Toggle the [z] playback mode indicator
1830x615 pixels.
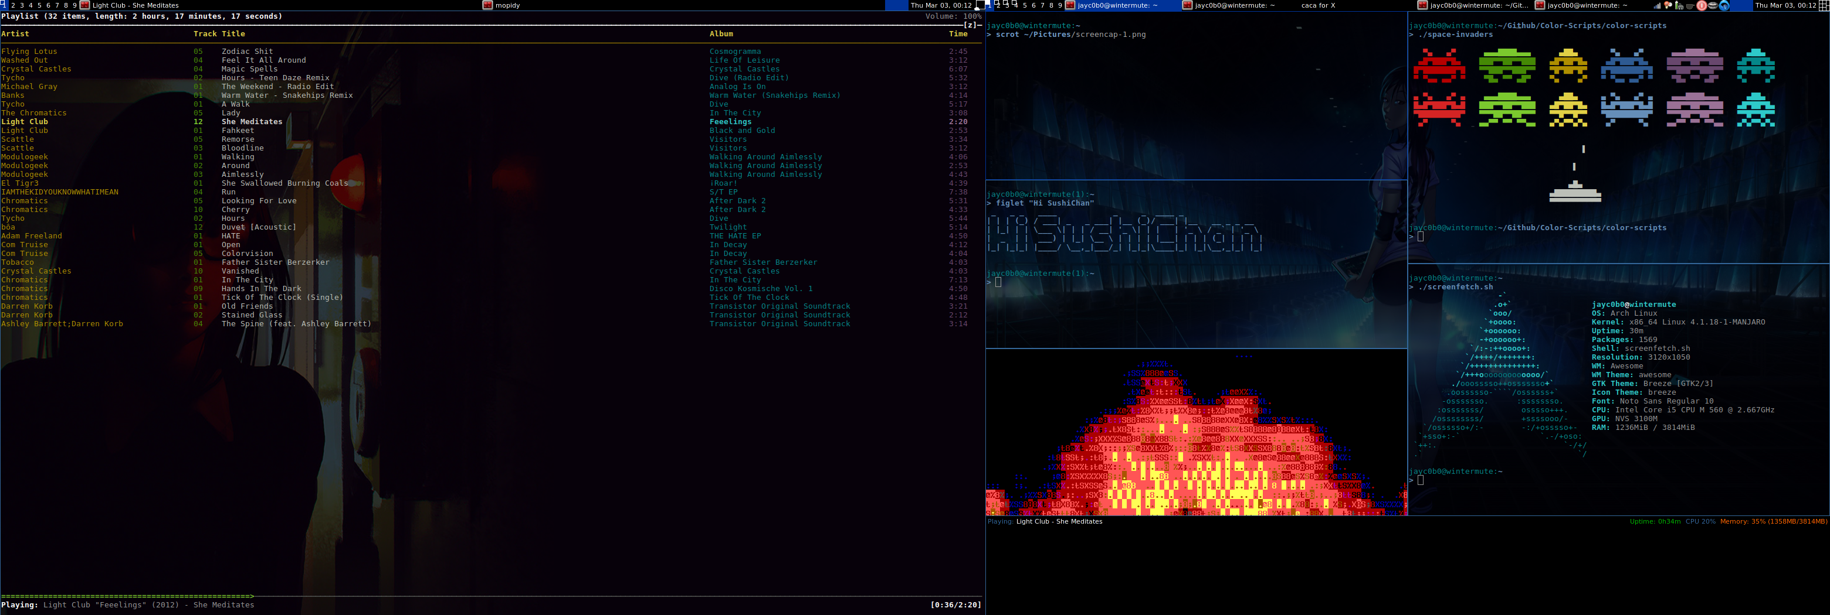[971, 25]
